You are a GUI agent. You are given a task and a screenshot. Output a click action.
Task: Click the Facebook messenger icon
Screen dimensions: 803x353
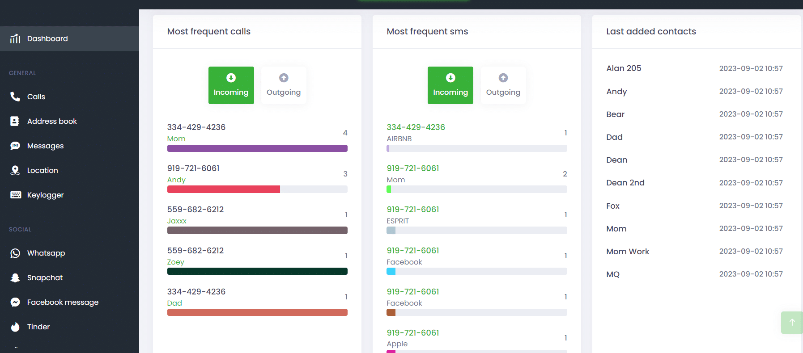click(15, 302)
